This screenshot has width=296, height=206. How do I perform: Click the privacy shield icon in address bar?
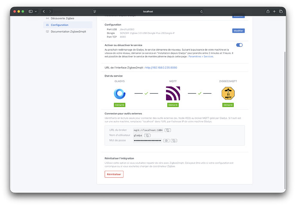pyautogui.click(x=95, y=12)
